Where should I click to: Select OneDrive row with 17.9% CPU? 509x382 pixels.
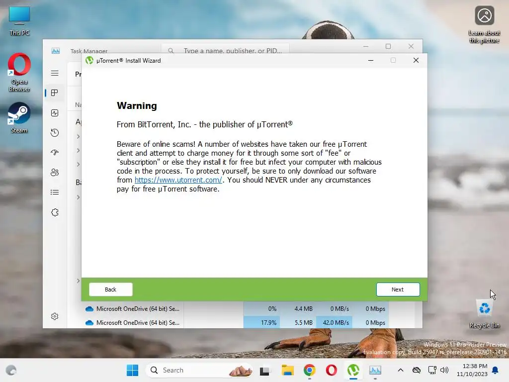(x=237, y=322)
